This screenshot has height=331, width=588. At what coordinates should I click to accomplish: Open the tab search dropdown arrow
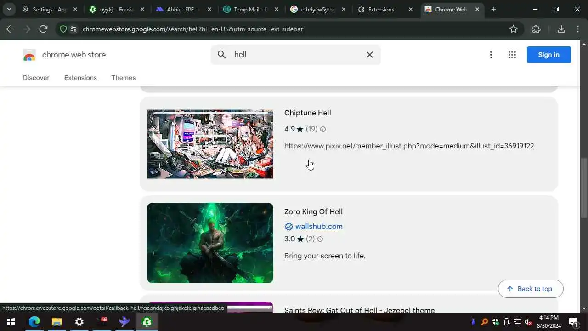tap(9, 9)
